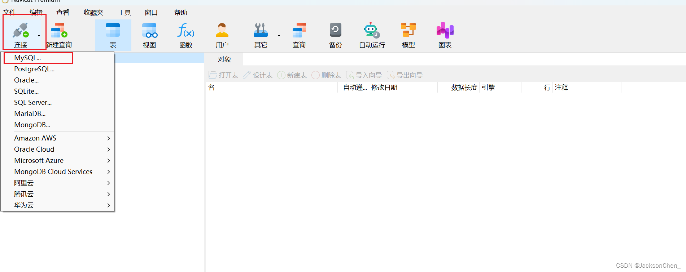Open the 工具 (Tools) menu

click(124, 12)
